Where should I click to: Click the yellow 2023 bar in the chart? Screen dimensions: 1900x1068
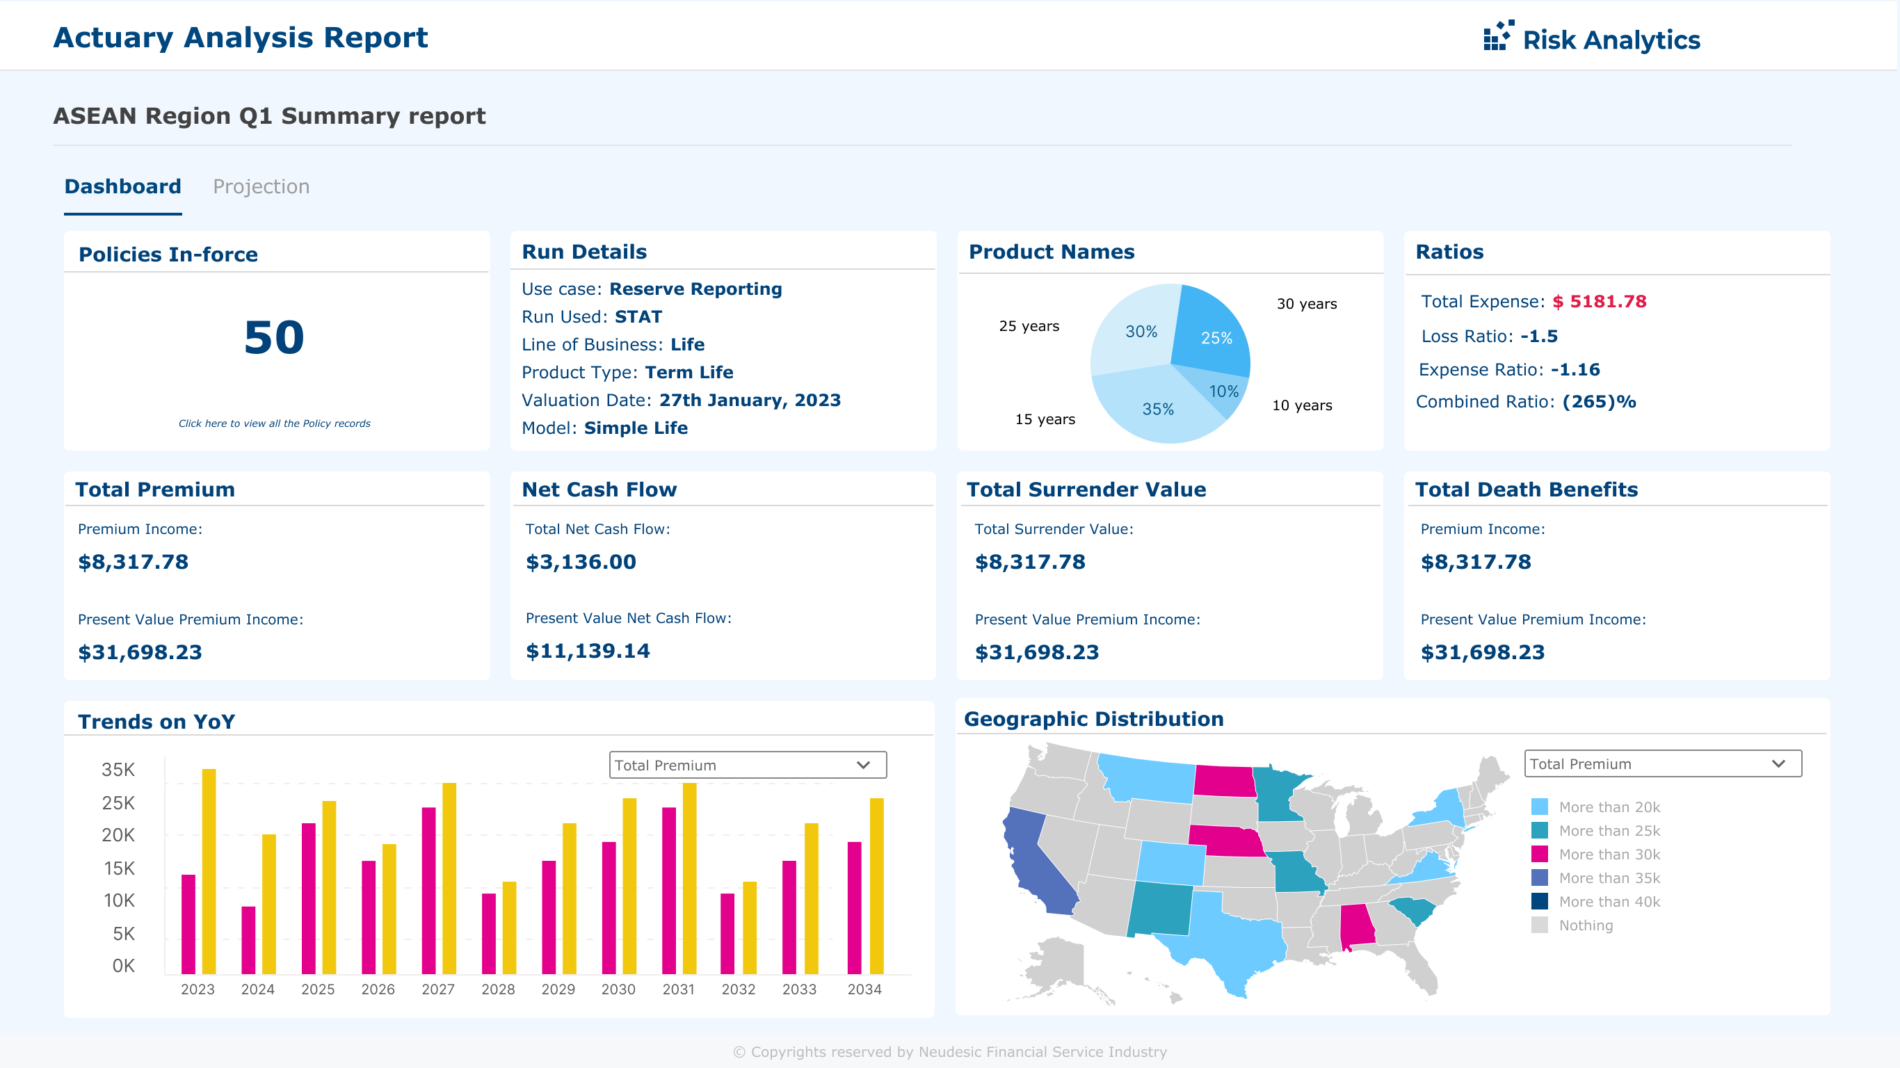209,871
